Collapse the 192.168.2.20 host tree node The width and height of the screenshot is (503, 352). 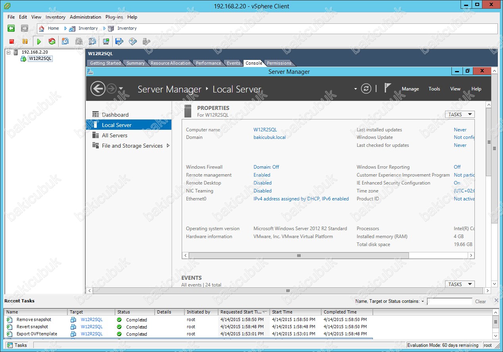(x=9, y=52)
